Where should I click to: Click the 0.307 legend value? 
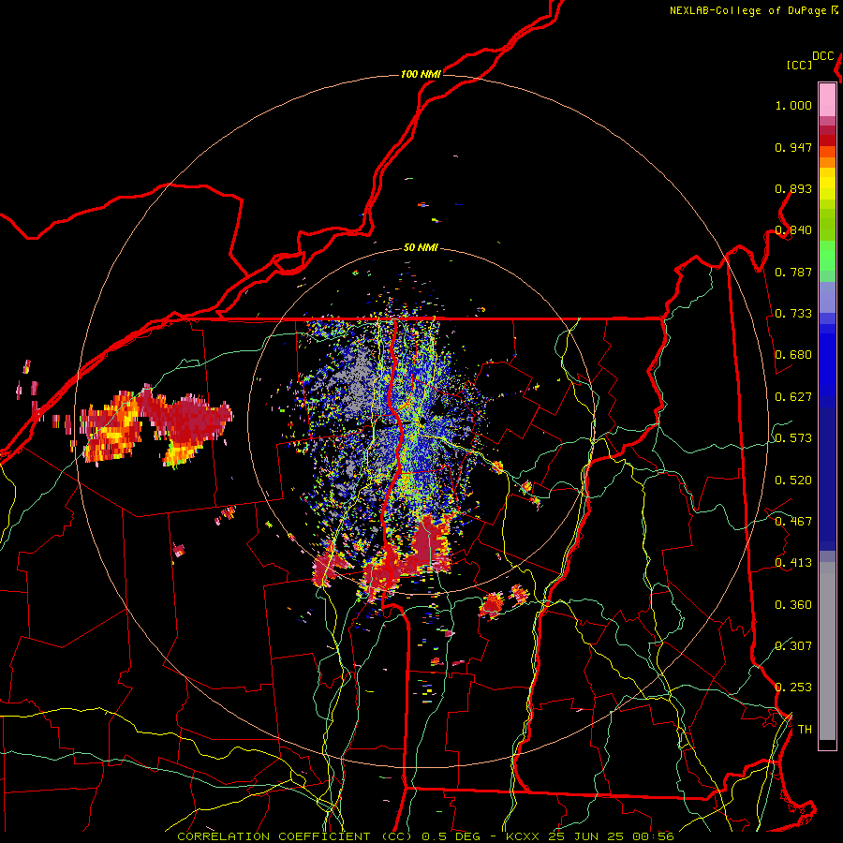coord(793,645)
